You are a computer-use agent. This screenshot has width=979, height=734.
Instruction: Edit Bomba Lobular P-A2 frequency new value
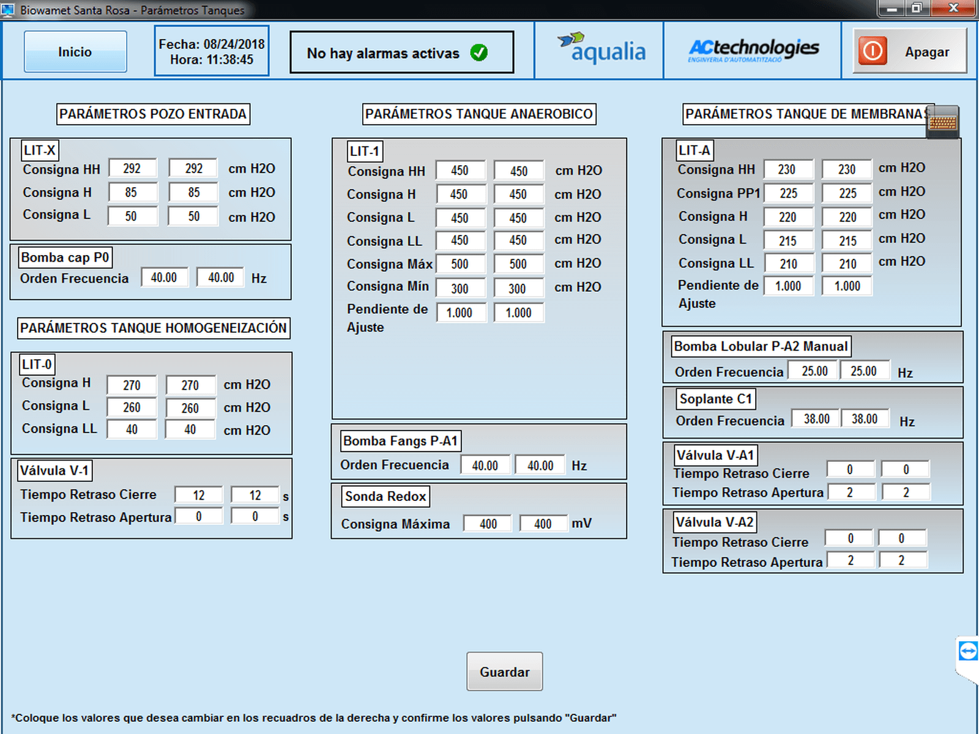tap(864, 371)
